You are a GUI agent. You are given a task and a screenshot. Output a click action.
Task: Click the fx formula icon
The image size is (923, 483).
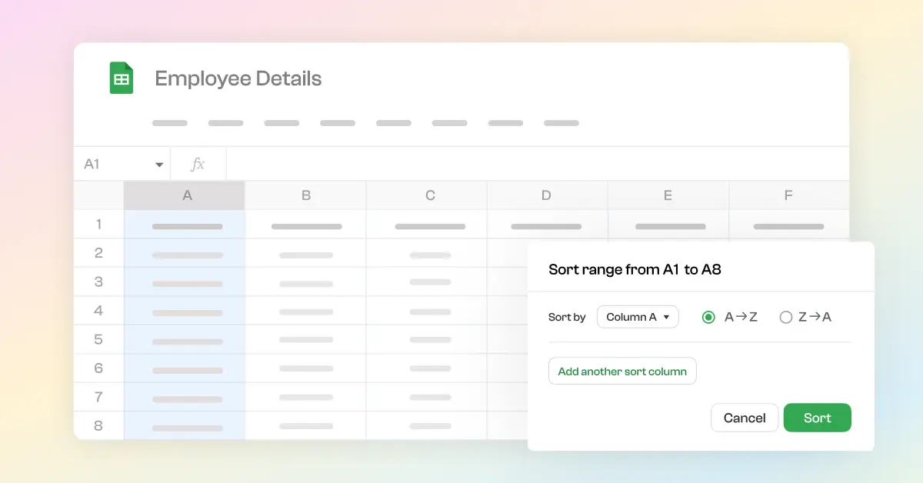pyautogui.click(x=198, y=163)
